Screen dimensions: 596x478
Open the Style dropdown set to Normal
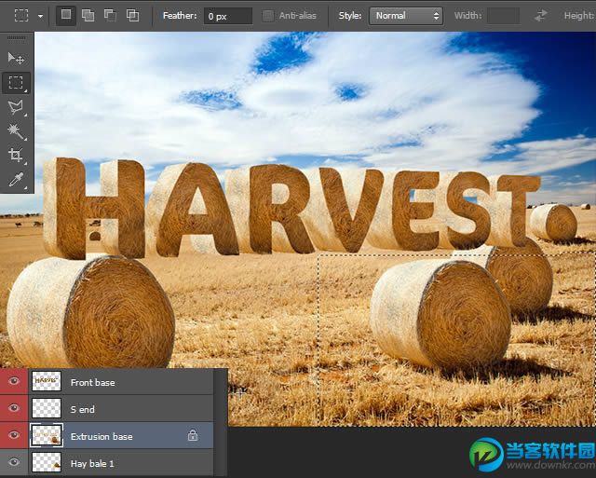pos(406,16)
